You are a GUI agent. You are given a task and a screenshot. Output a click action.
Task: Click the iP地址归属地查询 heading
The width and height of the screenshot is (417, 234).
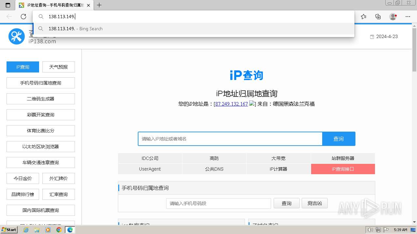click(247, 94)
